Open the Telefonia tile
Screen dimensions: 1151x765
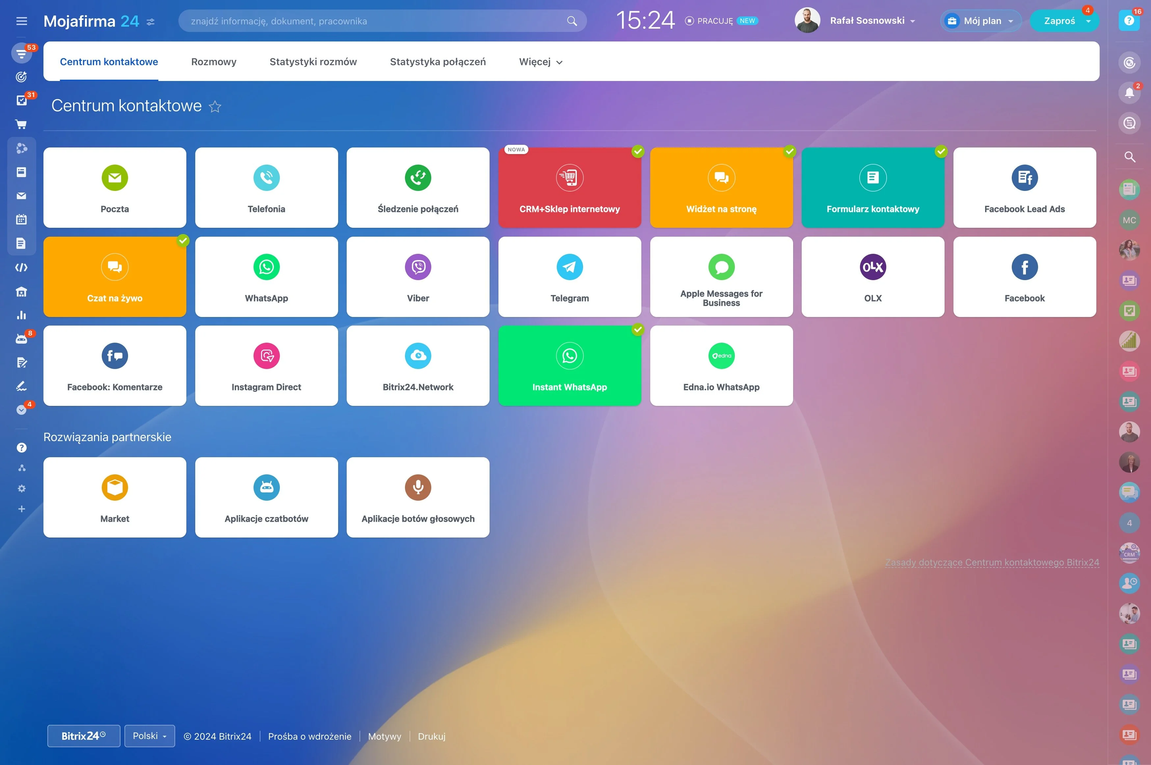pyautogui.click(x=266, y=187)
